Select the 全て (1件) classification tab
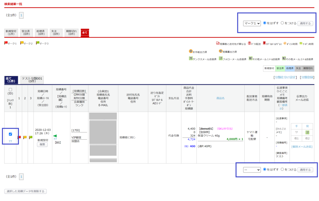This screenshot has width=319, height=201. point(11,80)
